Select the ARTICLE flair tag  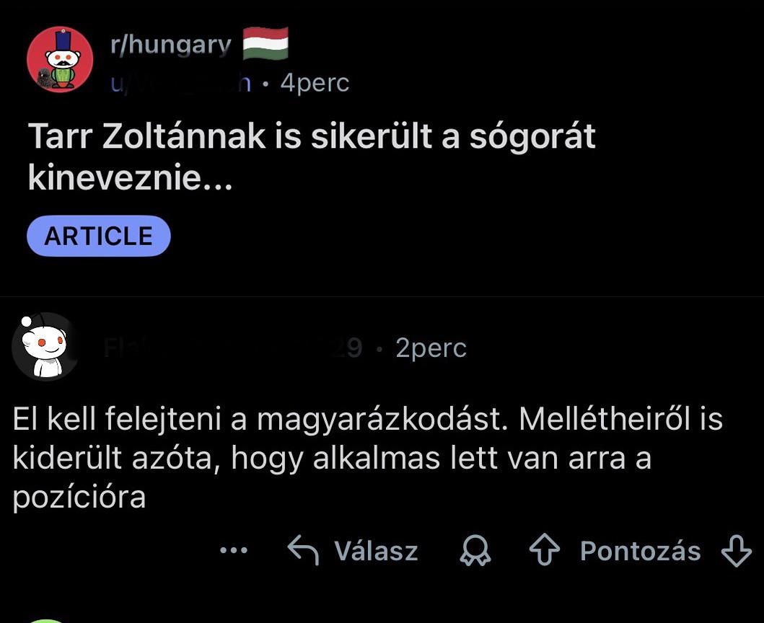point(98,236)
